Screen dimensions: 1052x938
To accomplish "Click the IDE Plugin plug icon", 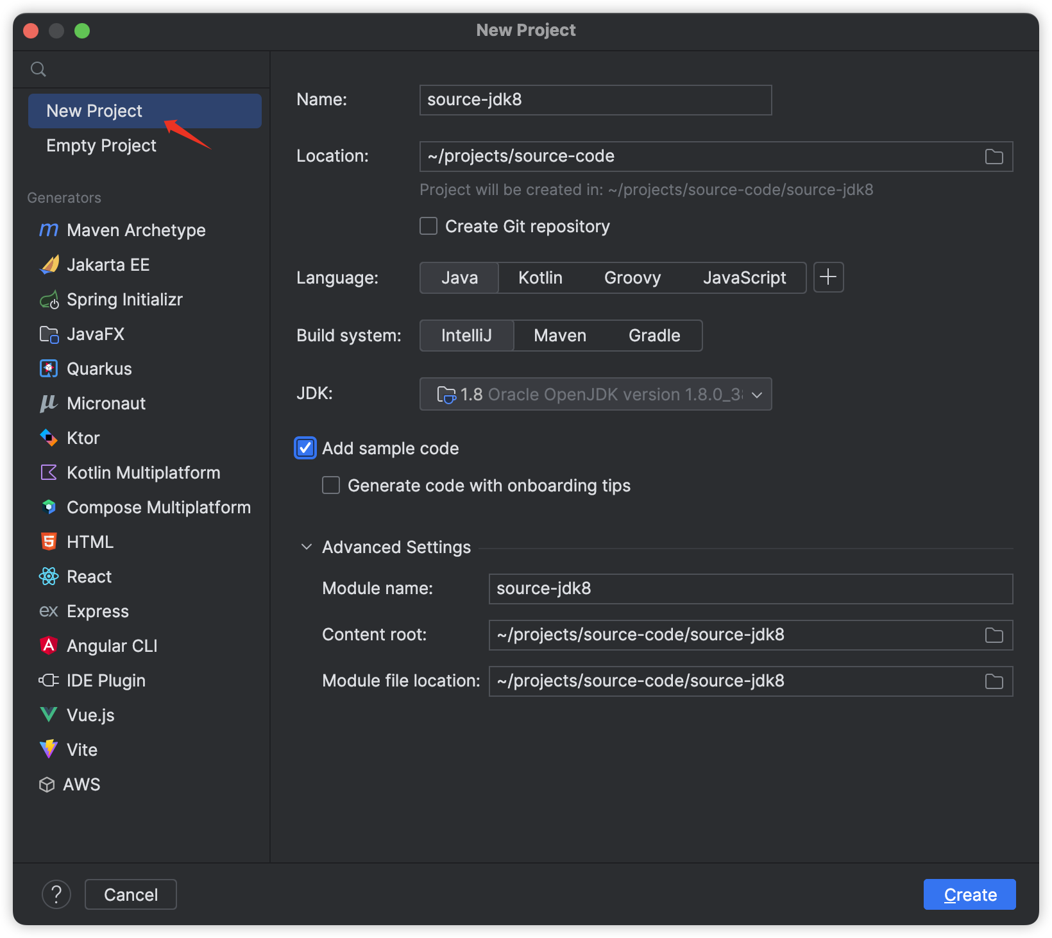I will (49, 680).
